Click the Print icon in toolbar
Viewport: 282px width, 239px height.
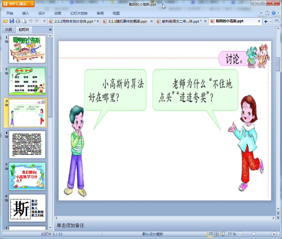[18, 21]
